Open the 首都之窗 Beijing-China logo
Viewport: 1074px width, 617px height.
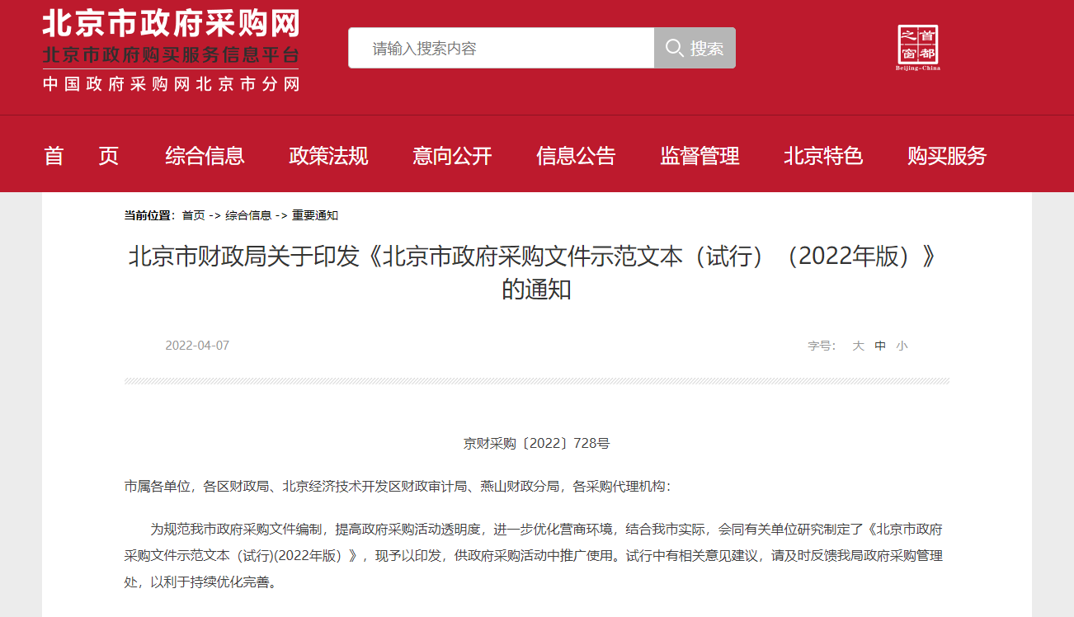(918, 48)
